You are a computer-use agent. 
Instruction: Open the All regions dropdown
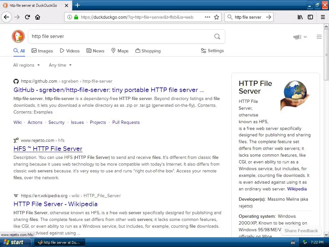tap(26, 65)
